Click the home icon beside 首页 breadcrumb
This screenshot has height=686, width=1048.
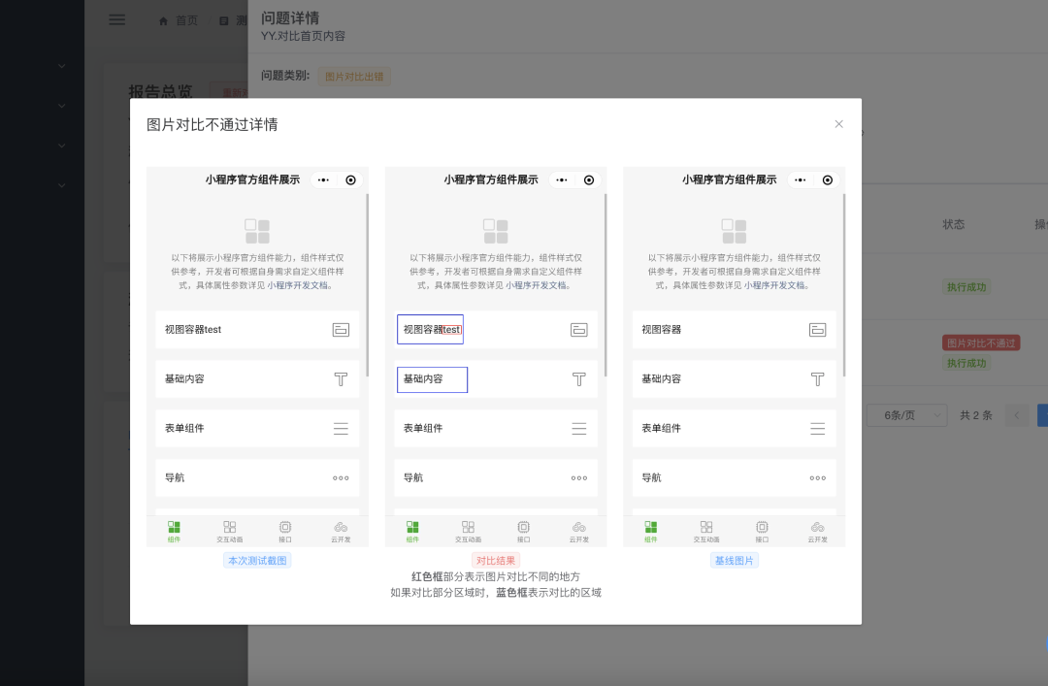tap(163, 20)
